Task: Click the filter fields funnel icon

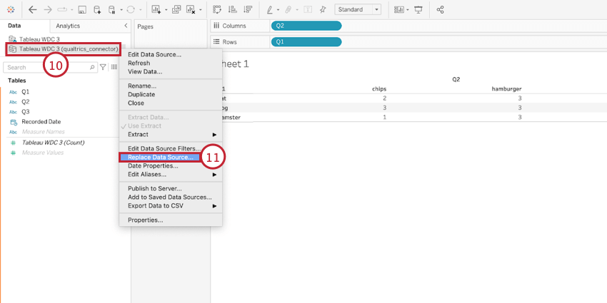Action: click(103, 67)
